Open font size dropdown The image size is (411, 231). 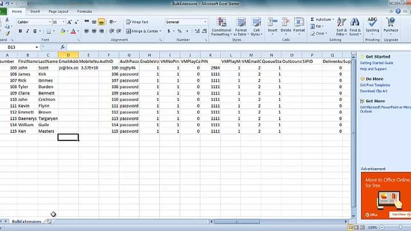tap(64, 22)
